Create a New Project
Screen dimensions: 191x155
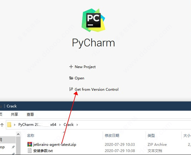point(85,67)
